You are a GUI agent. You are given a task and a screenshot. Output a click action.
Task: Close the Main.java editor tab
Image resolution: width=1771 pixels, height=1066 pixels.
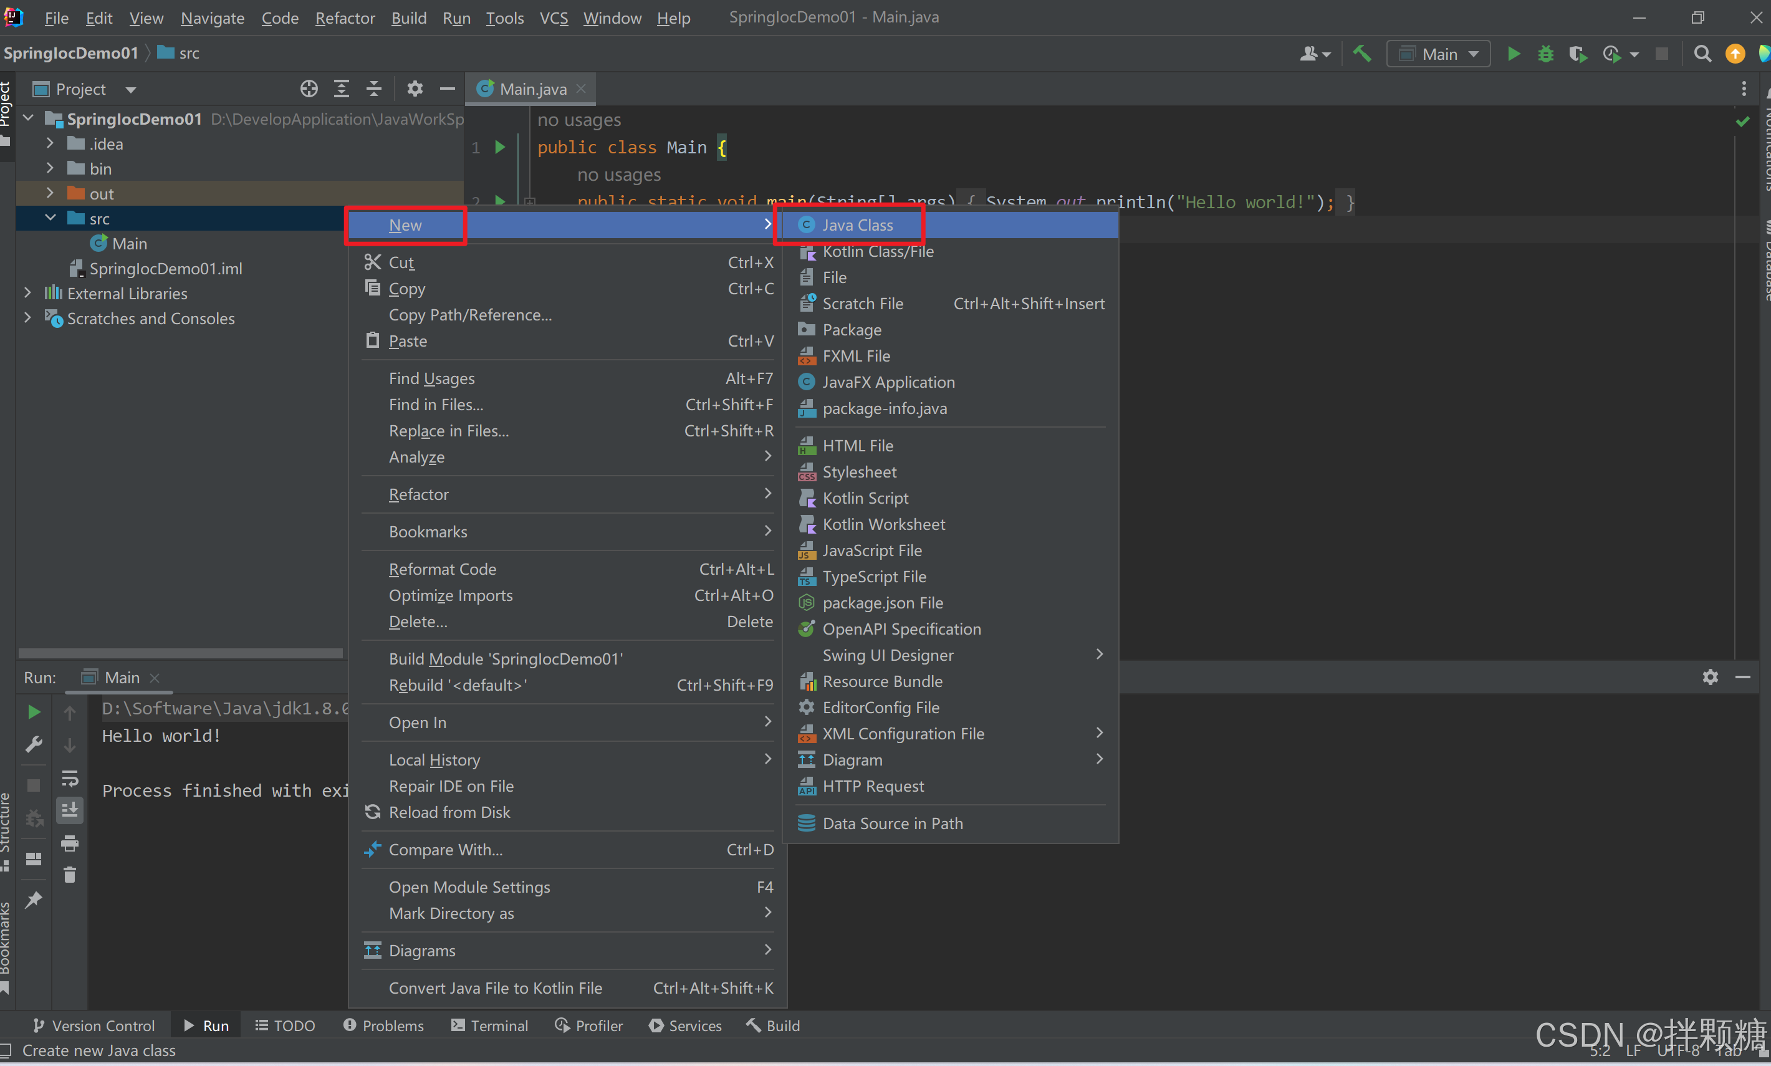pos(581,89)
